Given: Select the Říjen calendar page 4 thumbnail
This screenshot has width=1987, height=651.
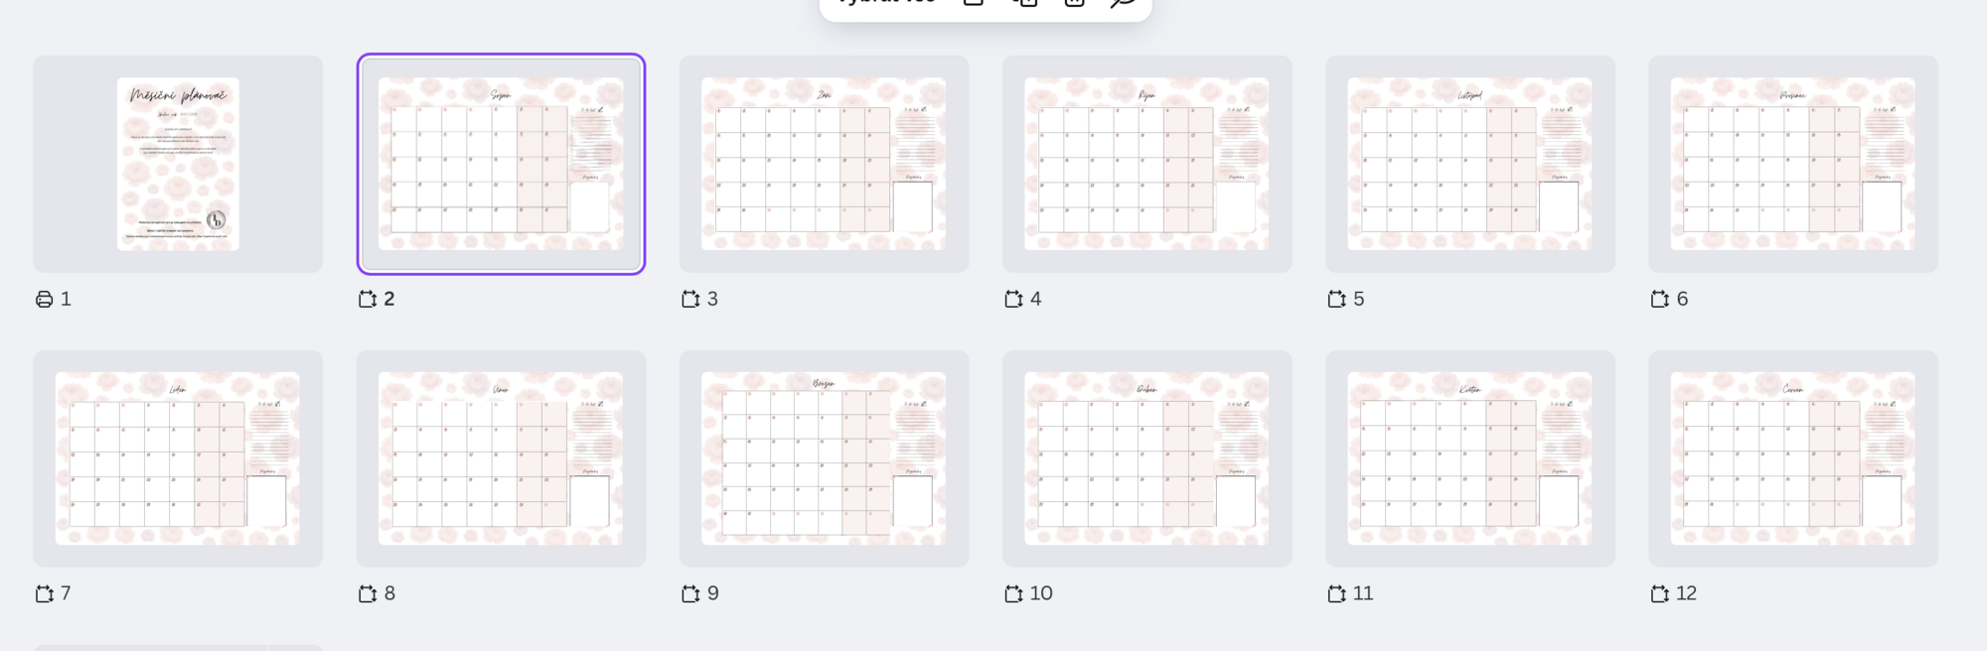Looking at the screenshot, I should click(x=1146, y=164).
